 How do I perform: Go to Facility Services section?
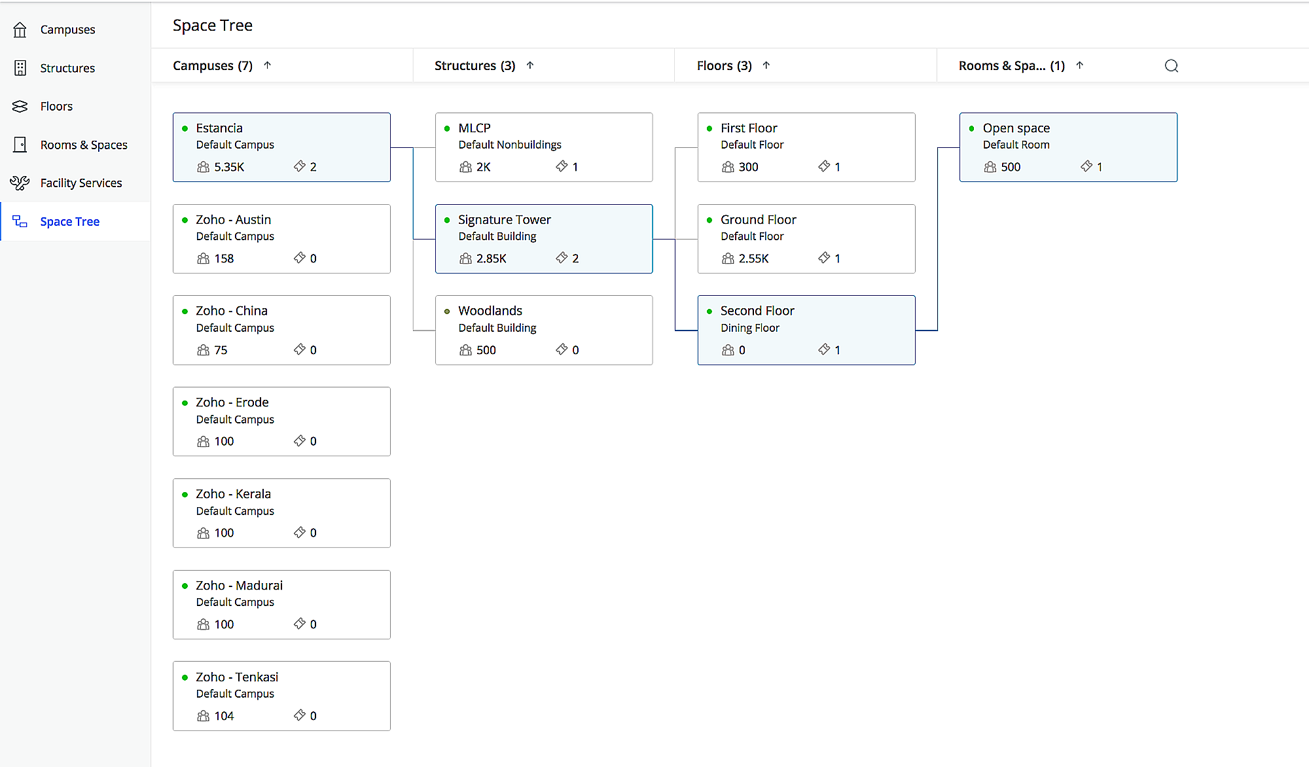[x=81, y=183]
